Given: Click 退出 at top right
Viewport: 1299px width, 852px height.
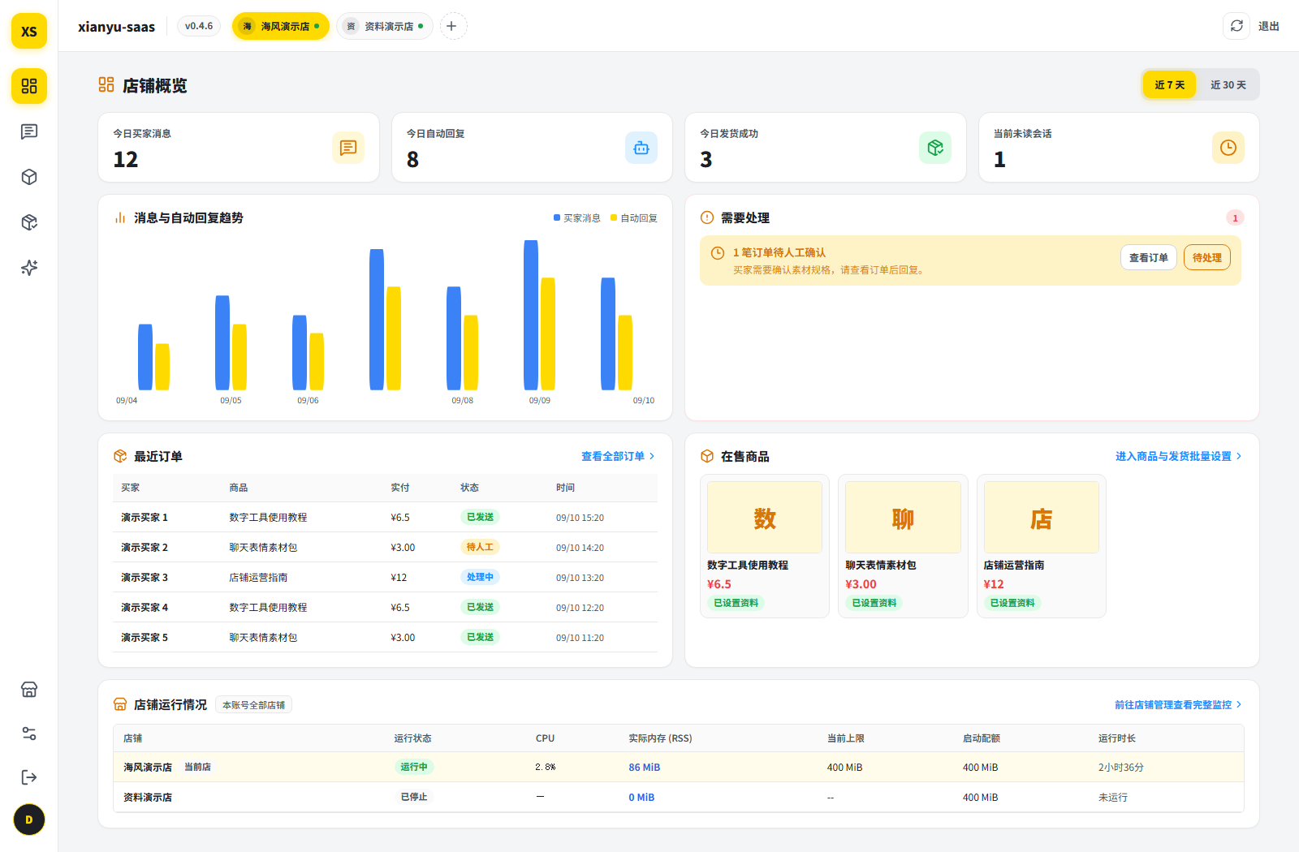Looking at the screenshot, I should coord(1269,26).
